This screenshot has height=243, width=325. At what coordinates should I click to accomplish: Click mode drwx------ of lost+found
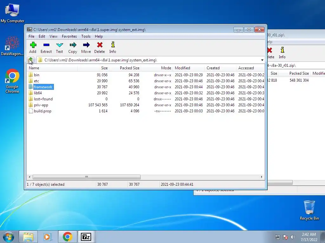point(162,99)
